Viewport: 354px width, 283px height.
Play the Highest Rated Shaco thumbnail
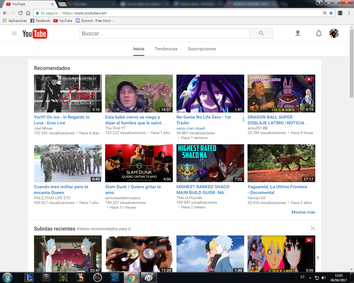210,163
